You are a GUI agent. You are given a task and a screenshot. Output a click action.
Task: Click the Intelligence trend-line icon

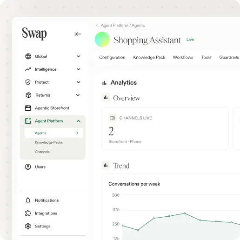(x=28, y=69)
